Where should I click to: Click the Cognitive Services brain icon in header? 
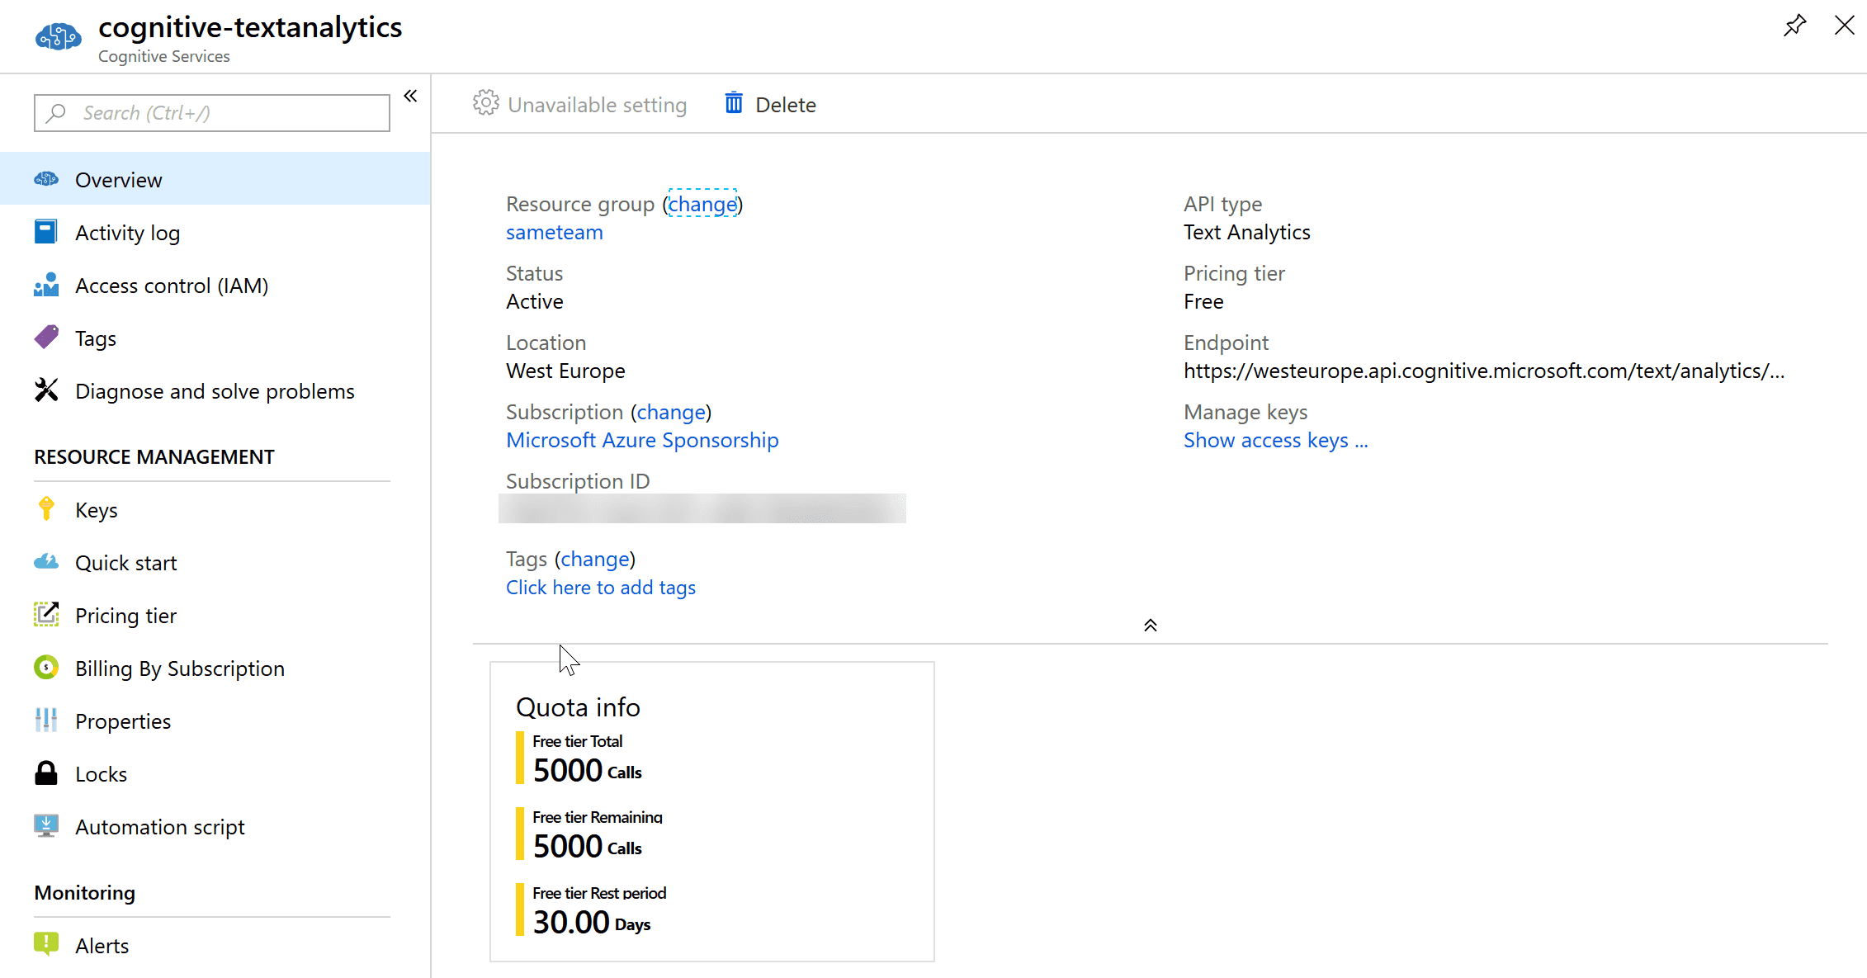[x=58, y=37]
